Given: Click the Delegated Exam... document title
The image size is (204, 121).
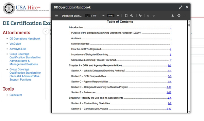Looking at the screenshot, I should coord(72,16).
